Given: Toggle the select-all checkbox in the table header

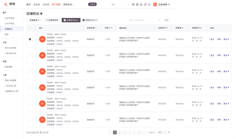Looking at the screenshot, I should tap(30, 28).
